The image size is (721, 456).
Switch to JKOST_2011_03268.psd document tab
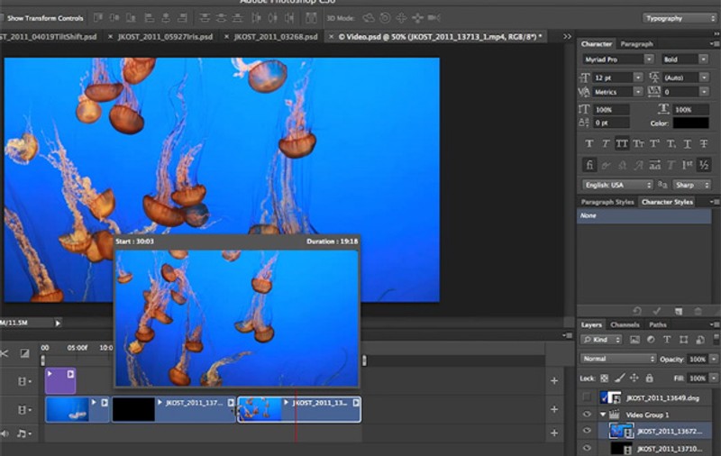point(276,36)
